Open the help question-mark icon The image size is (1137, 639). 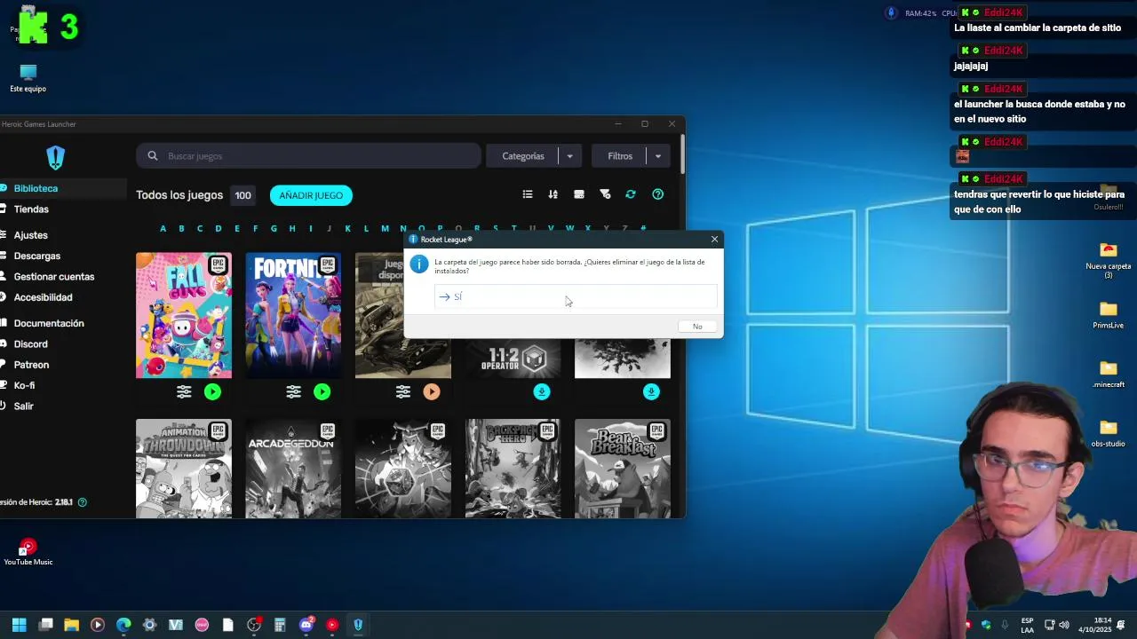pos(657,194)
